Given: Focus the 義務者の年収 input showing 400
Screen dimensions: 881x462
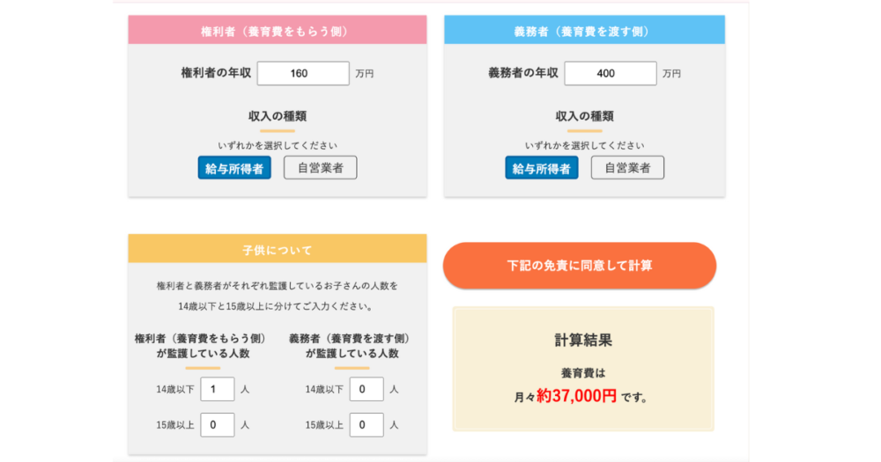Looking at the screenshot, I should [610, 74].
